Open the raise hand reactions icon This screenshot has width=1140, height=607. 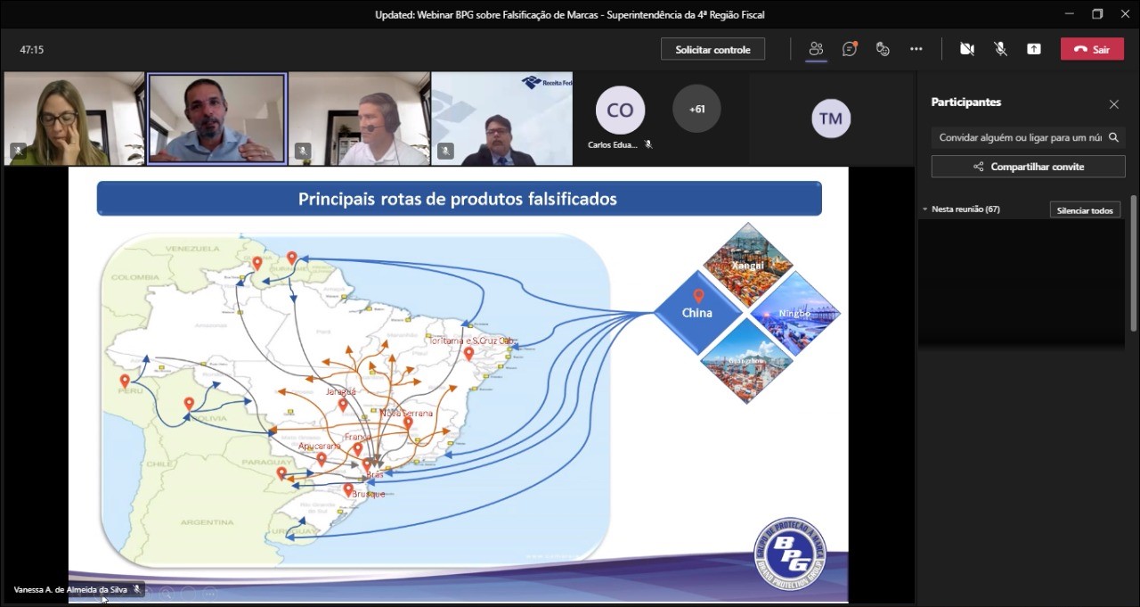click(x=883, y=49)
